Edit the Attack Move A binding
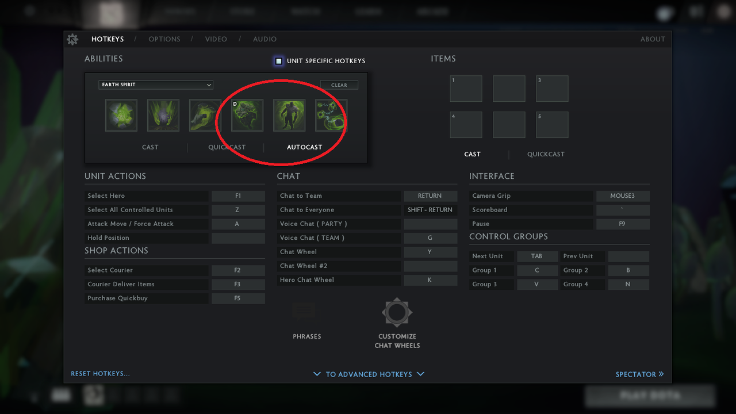 coord(238,224)
